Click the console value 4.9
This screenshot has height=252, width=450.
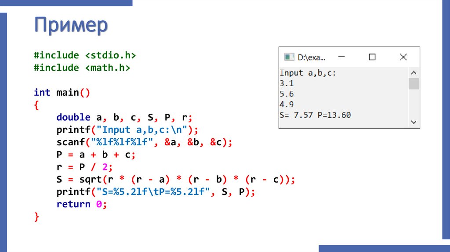[287, 104]
